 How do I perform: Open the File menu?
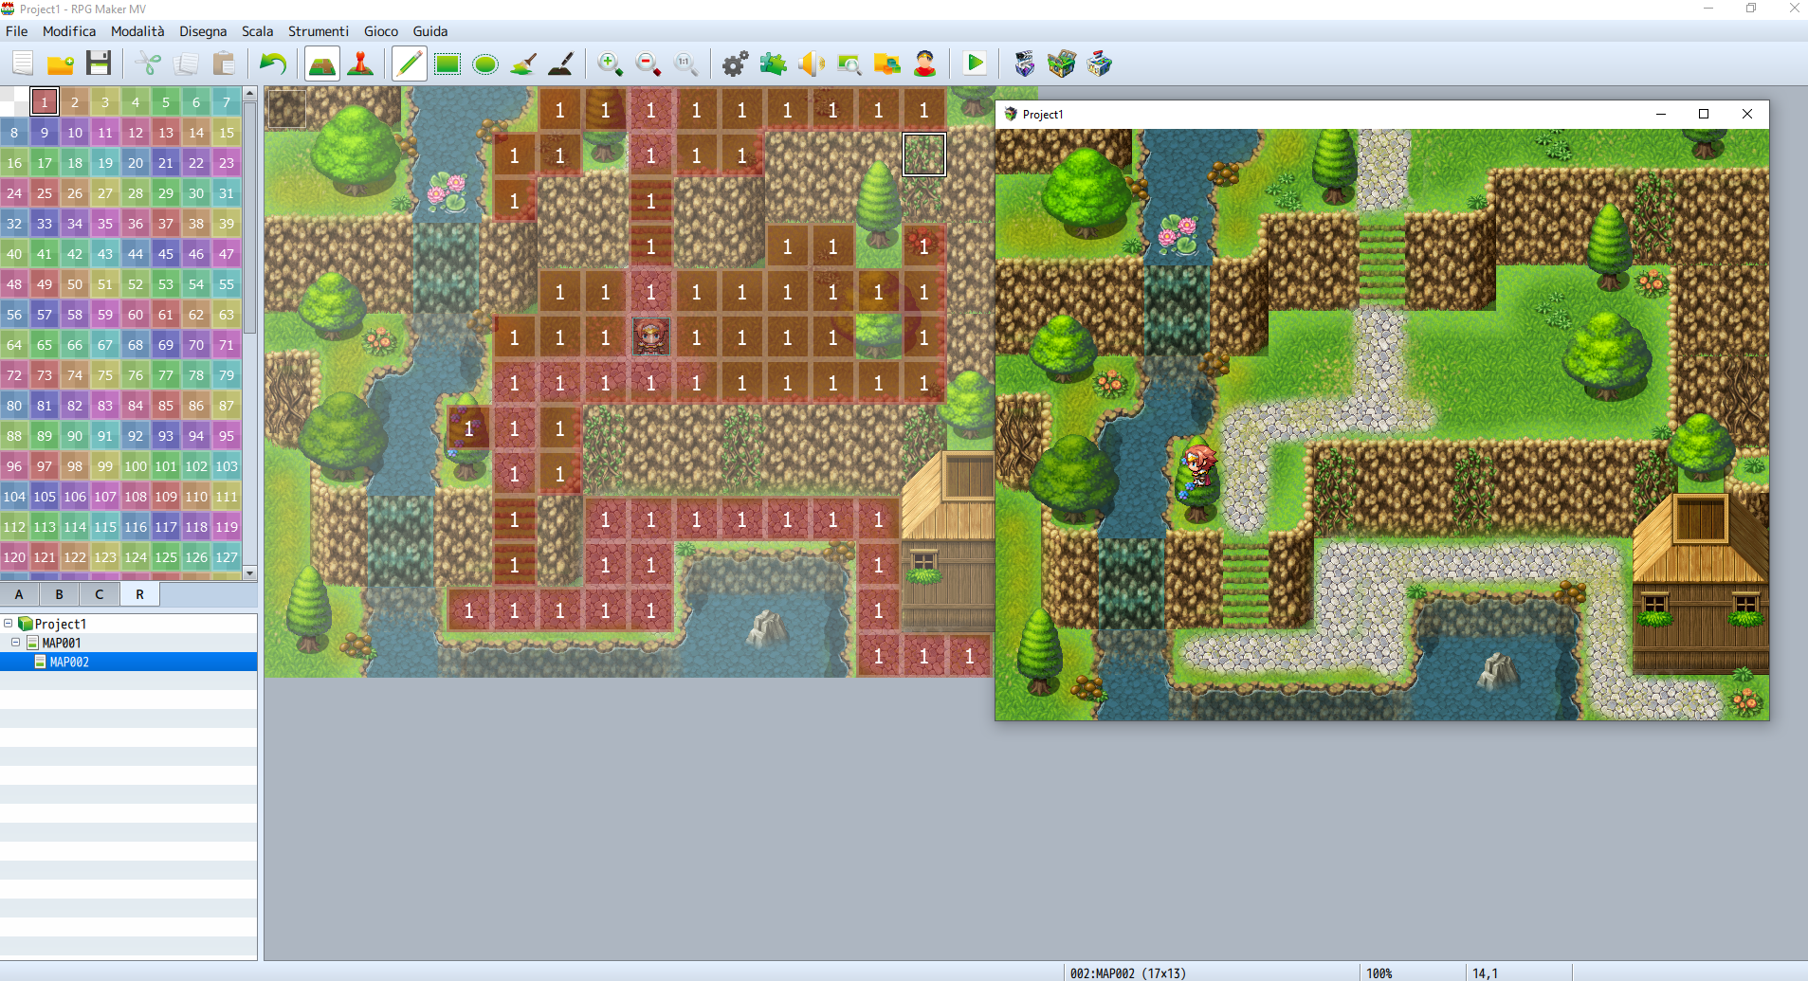pyautogui.click(x=17, y=31)
